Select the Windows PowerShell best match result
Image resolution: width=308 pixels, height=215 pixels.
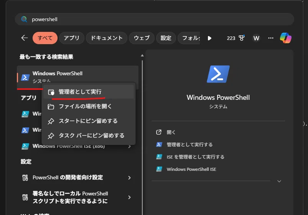(77, 77)
